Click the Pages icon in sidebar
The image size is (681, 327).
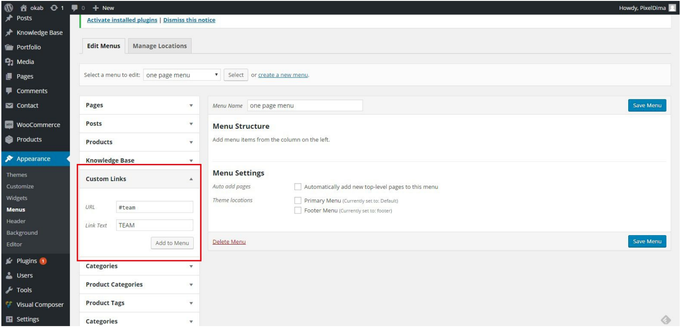9,77
